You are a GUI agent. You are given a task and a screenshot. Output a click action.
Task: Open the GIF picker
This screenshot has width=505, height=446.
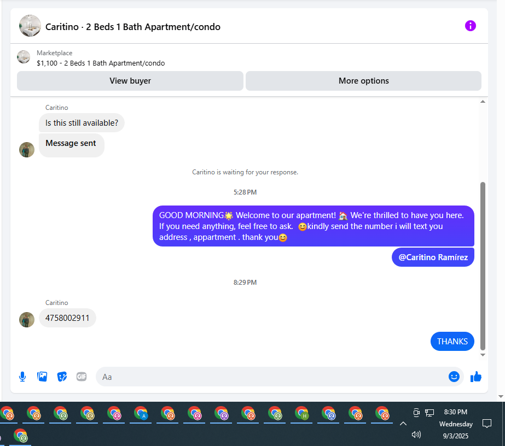82,377
